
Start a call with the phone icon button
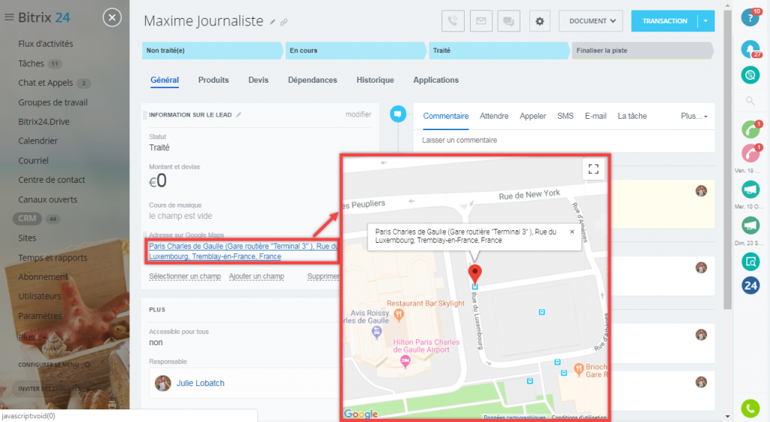453,21
